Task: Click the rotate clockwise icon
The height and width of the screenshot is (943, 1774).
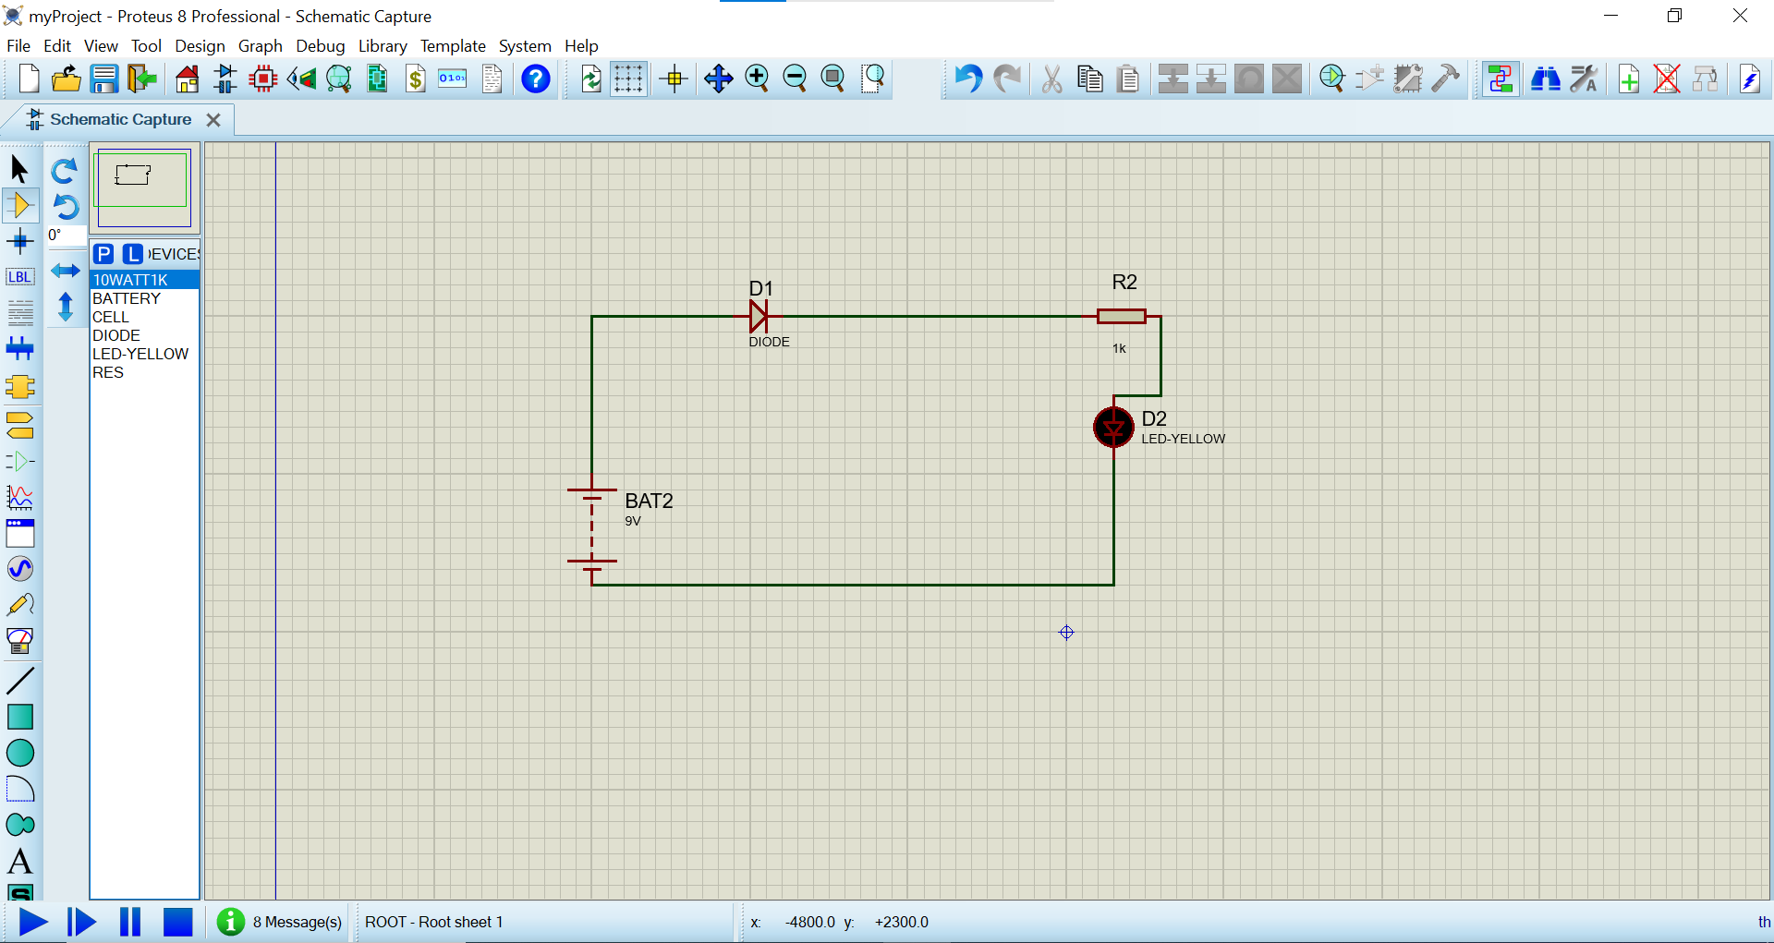Action: [x=65, y=171]
